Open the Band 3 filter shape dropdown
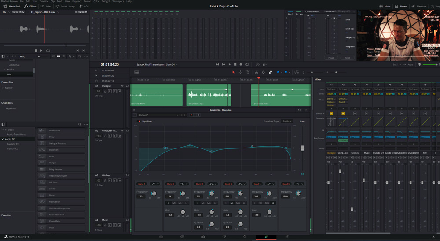440x241 pixels. pyautogui.click(x=212, y=184)
